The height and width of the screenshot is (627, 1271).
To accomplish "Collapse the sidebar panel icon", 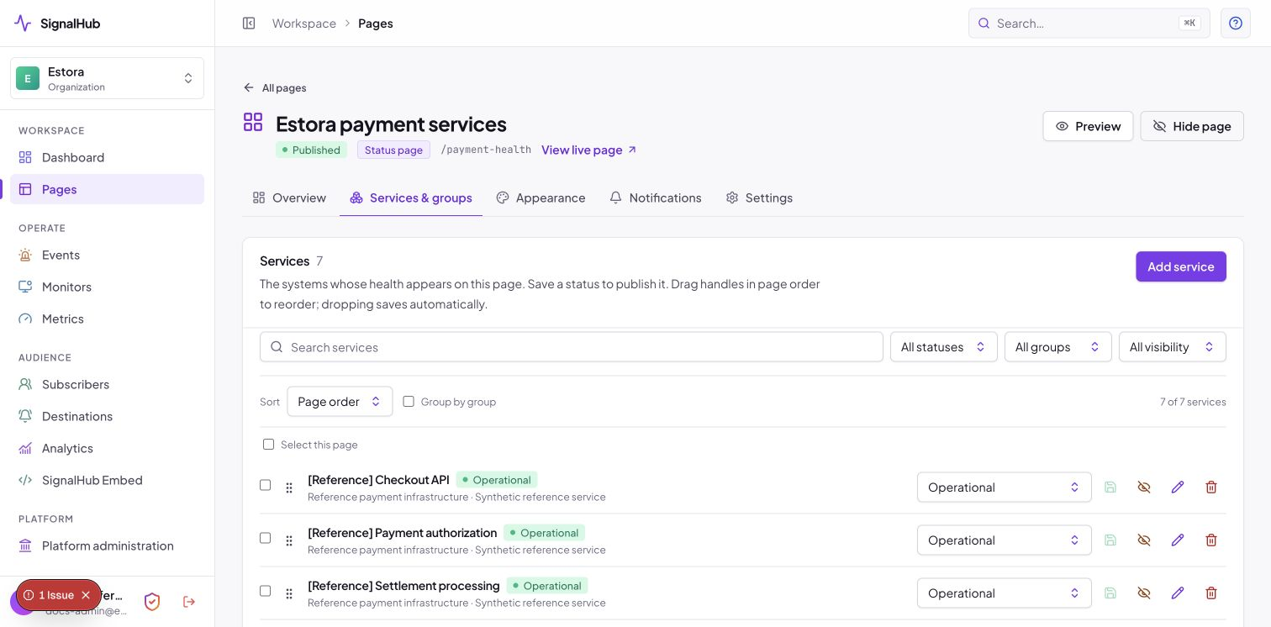I will pyautogui.click(x=249, y=24).
